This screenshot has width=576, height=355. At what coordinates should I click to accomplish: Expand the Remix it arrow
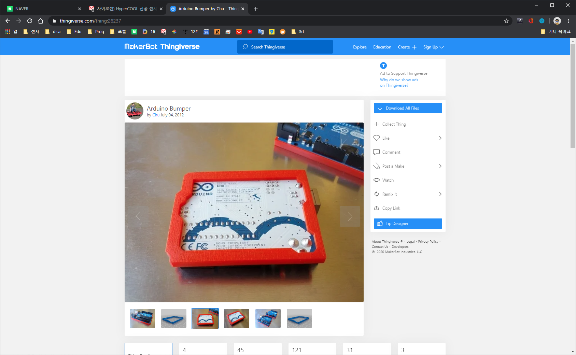439,194
